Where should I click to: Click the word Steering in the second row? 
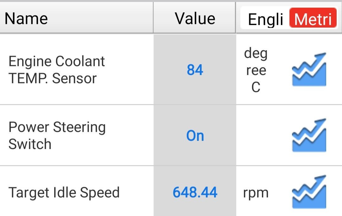pos(79,127)
